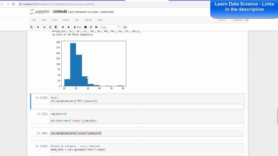
Task: Paste cells below icon
Action: pos(56,27)
